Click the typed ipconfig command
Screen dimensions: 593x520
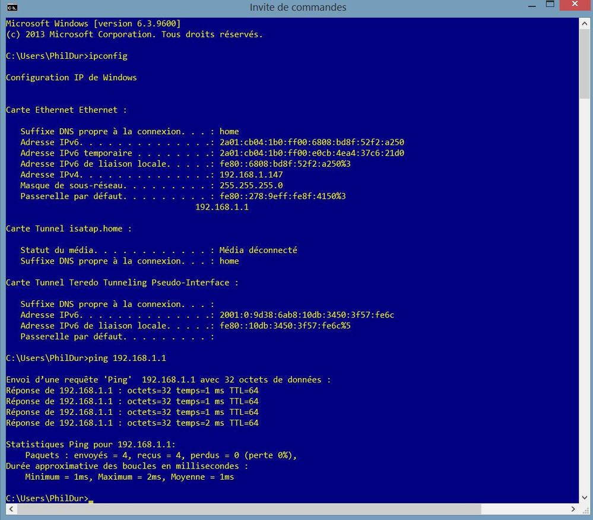[107, 56]
